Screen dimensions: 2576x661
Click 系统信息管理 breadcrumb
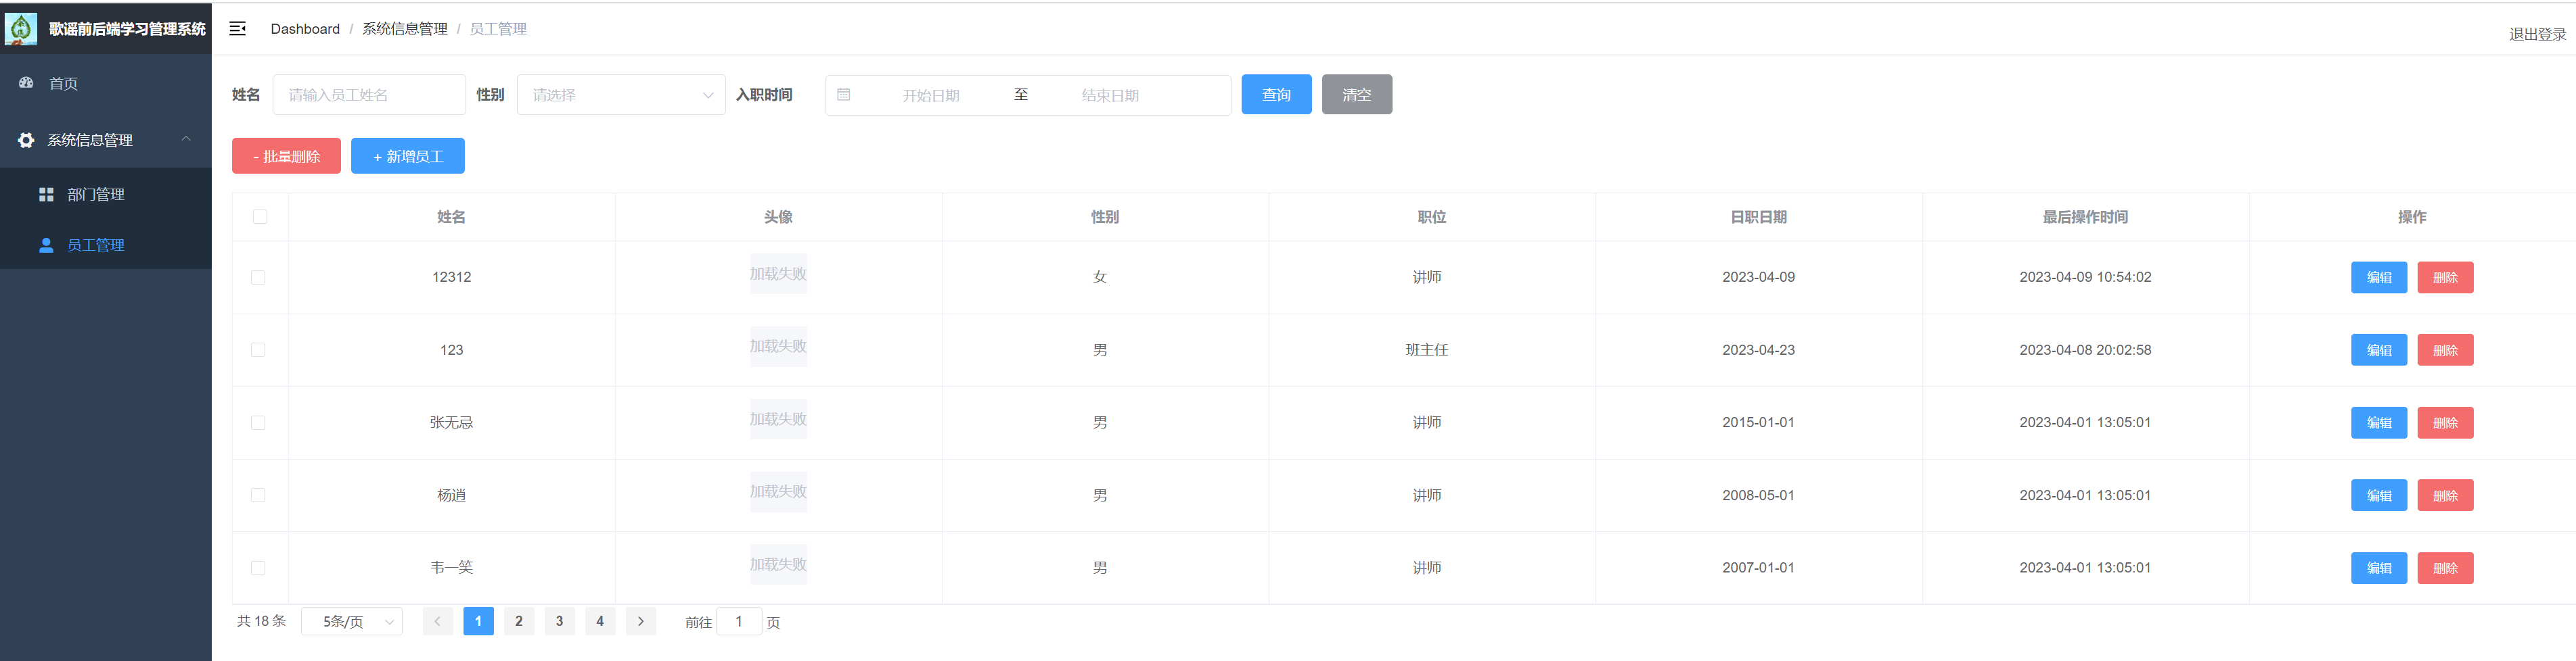coord(405,29)
